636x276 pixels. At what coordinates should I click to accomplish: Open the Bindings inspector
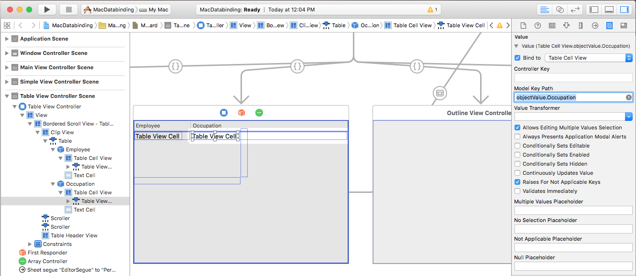click(x=609, y=25)
